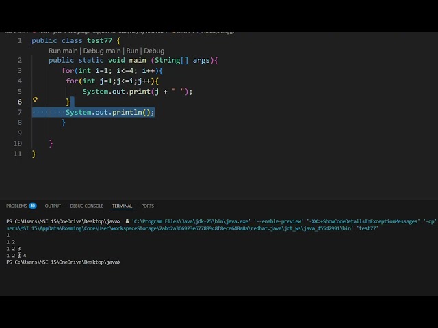Click the outer for loop keyword on line 3
The height and width of the screenshot is (328, 438).
coord(68,71)
